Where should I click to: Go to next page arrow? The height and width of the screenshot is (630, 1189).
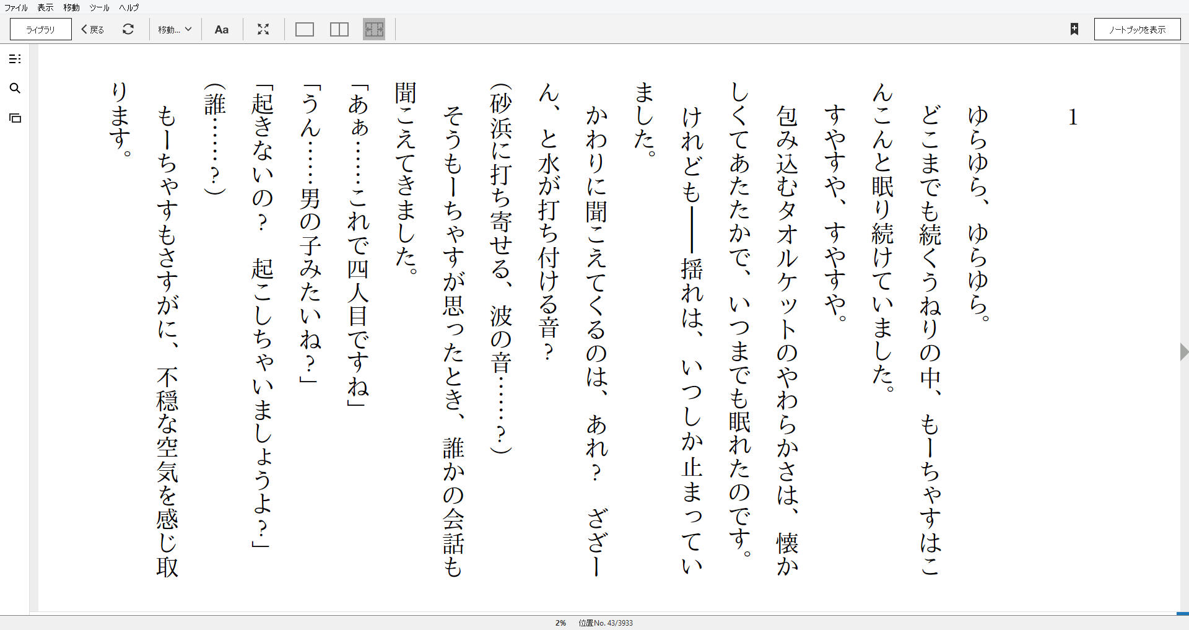coord(1184,352)
